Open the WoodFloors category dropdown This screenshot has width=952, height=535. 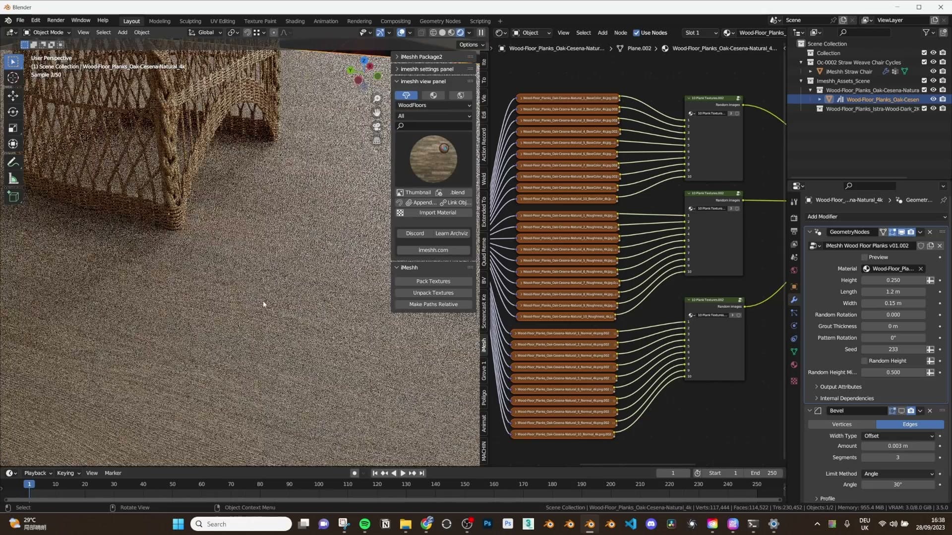coord(434,105)
